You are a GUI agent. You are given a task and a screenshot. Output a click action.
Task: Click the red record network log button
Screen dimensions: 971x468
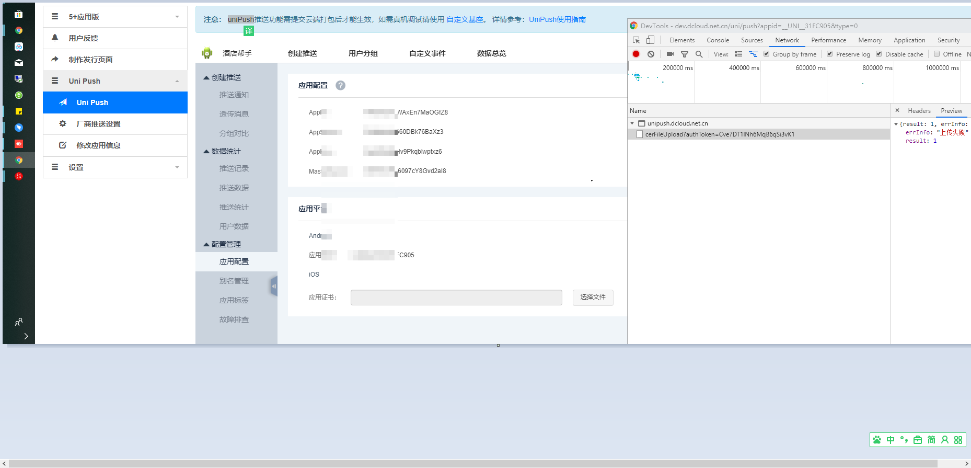(x=636, y=54)
